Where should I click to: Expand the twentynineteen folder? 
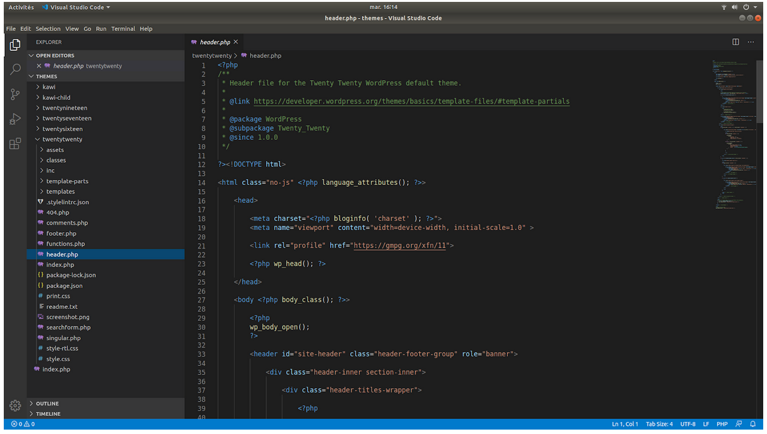coord(64,108)
